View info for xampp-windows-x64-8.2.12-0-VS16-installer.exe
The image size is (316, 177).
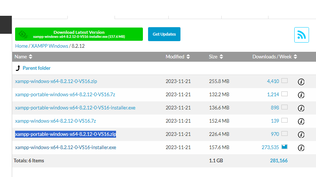pyautogui.click(x=301, y=148)
